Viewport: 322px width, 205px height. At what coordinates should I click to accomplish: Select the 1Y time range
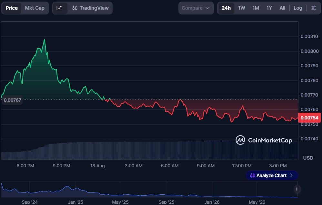click(x=269, y=8)
